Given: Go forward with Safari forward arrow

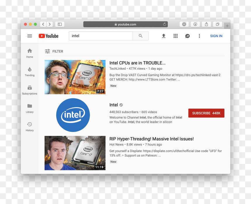Looking at the screenshot, I should [x=50, y=24].
